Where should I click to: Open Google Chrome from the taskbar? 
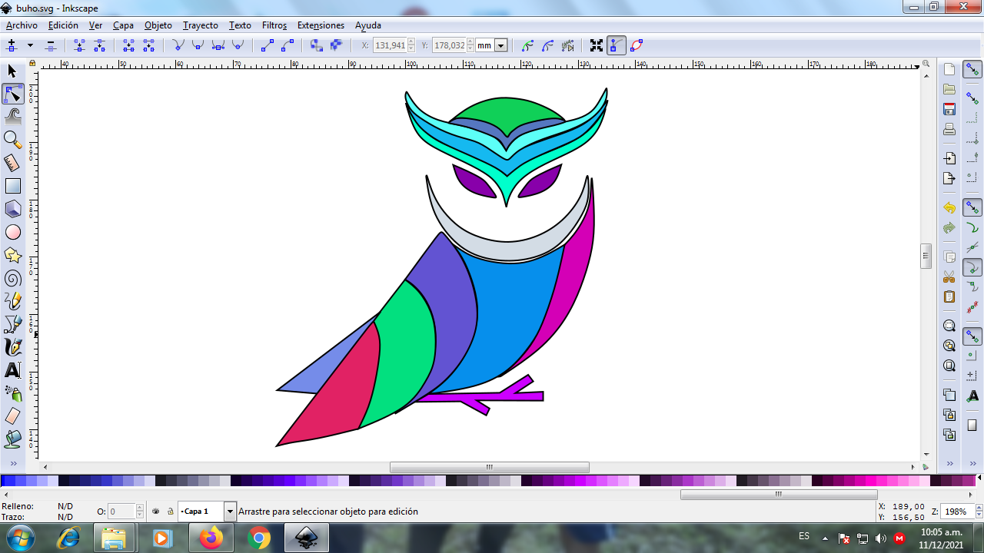259,538
